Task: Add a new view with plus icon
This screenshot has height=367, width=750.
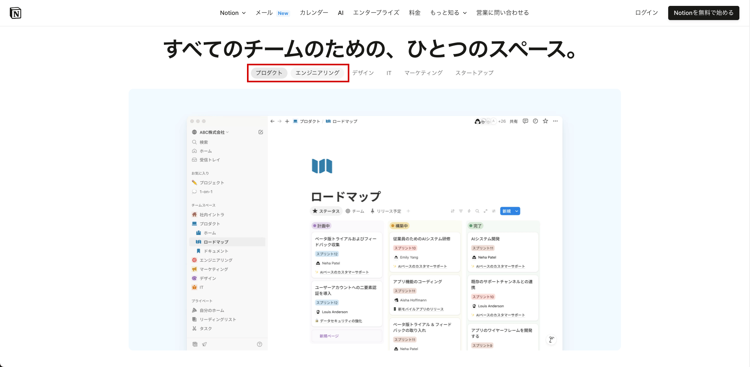Action: (x=408, y=211)
